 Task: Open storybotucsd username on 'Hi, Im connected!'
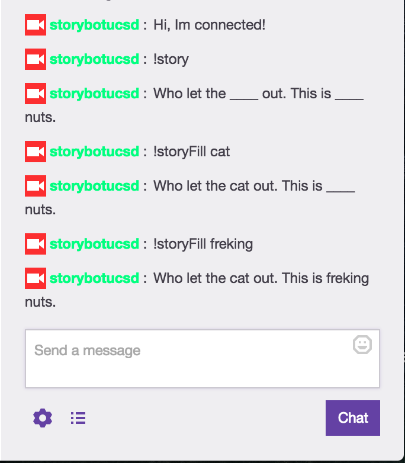94,25
